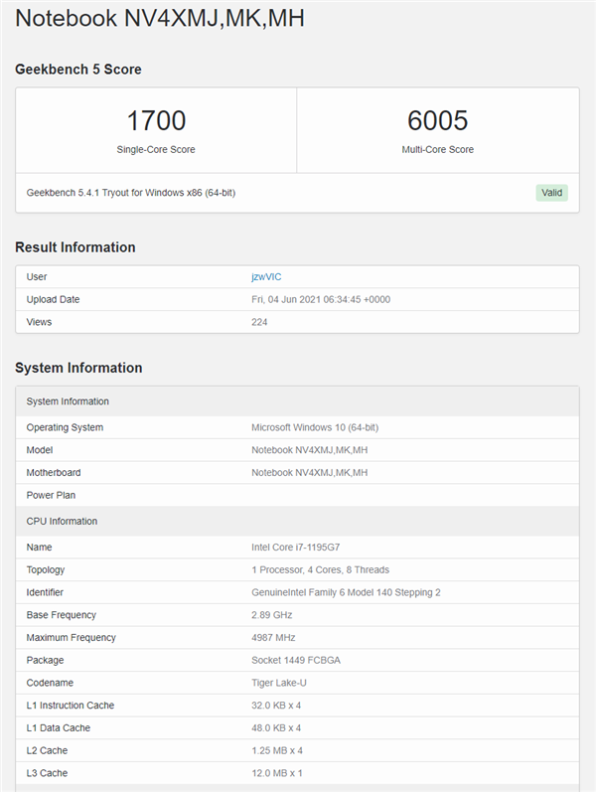
Task: Click the 1700 single-core score number
Action: click(156, 120)
